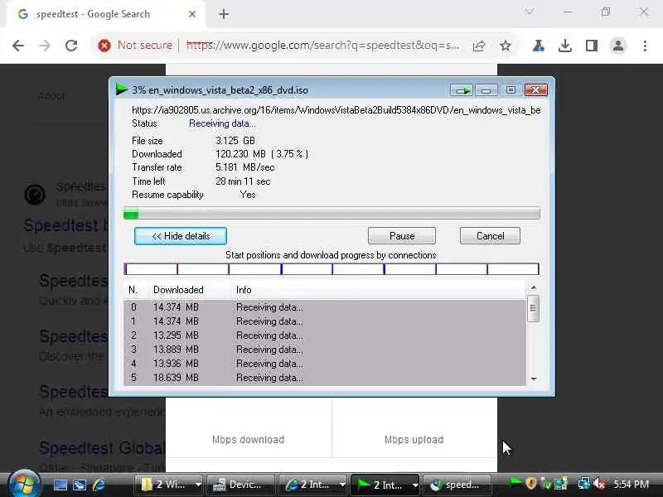Open the speed... Chrome taskbar button

457,485
